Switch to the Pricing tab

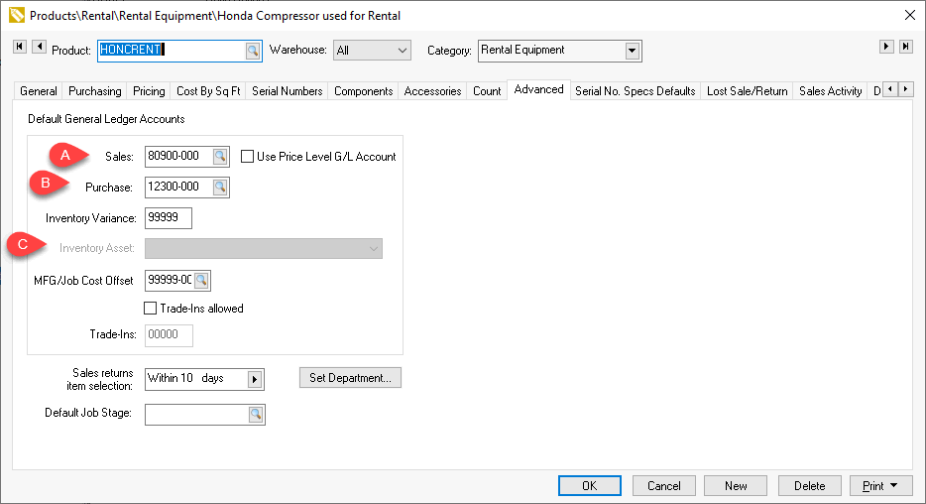[x=149, y=91]
